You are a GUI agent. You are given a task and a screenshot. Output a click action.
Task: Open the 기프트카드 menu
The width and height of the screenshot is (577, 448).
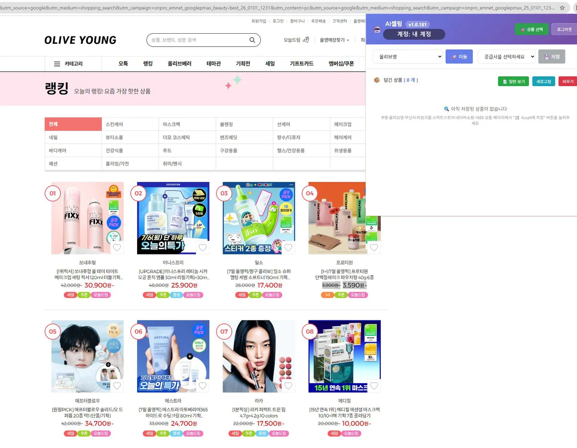pyautogui.click(x=301, y=64)
